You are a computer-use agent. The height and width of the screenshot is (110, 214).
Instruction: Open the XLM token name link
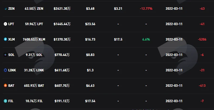[x=11, y=39]
